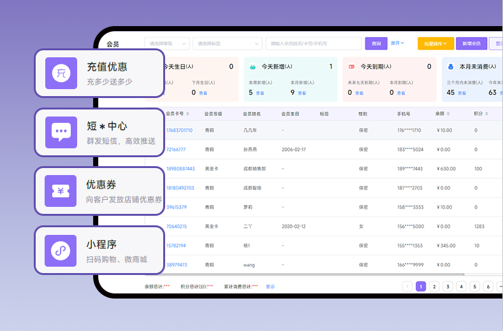Screen dimensions: 503x331
Task: Go to page 3 in pagination
Action: [448, 286]
